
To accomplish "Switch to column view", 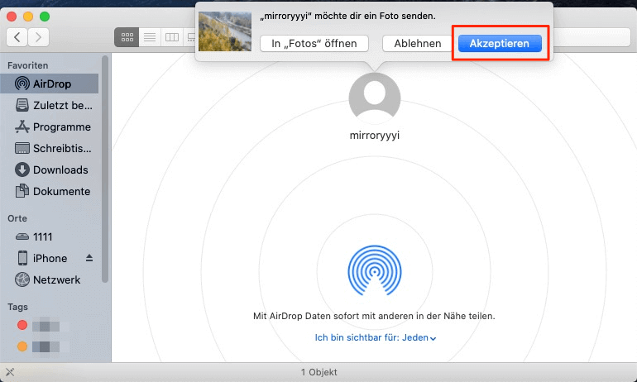I will point(172,37).
